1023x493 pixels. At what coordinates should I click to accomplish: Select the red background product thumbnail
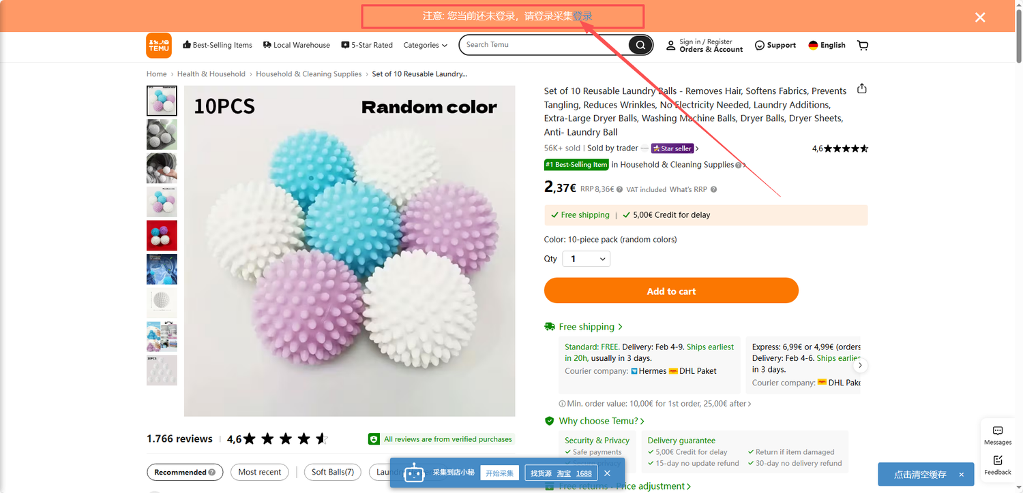[162, 236]
